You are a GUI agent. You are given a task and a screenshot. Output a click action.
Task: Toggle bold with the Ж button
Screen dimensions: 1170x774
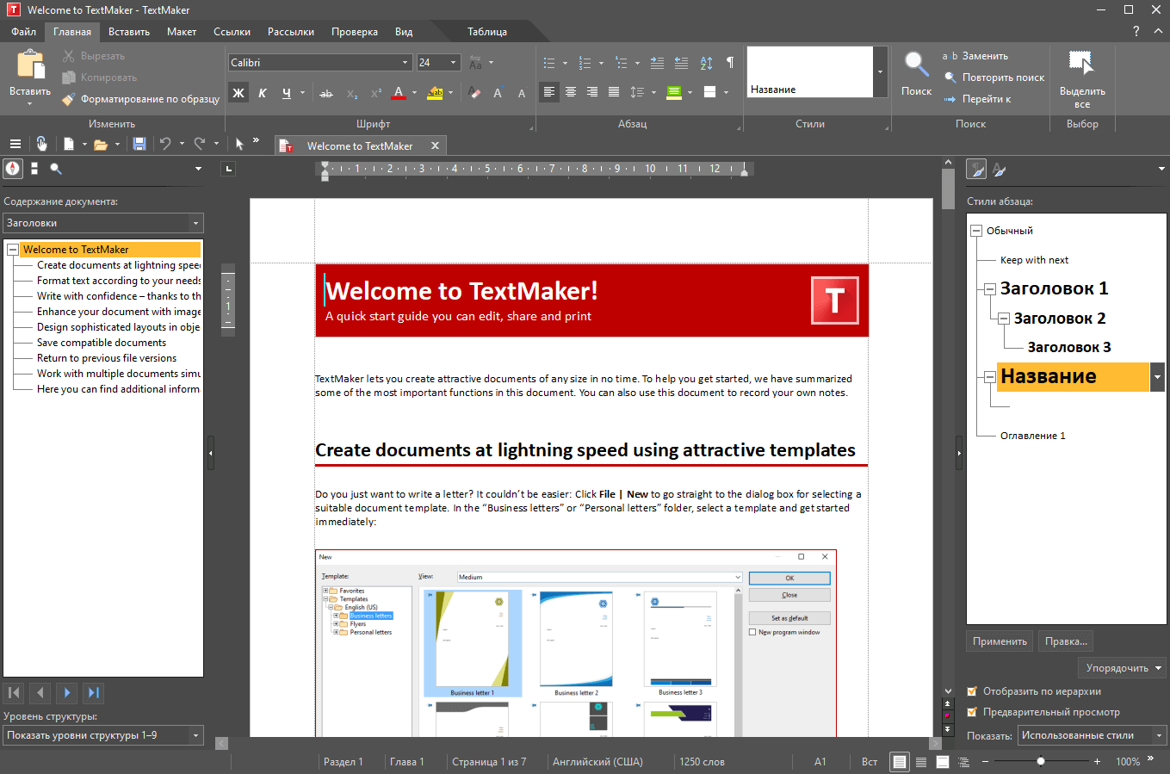(x=238, y=91)
